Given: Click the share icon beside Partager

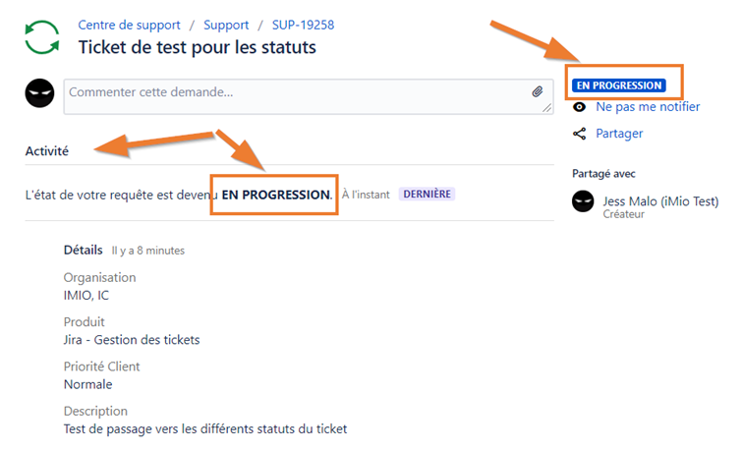Looking at the screenshot, I should click(579, 134).
